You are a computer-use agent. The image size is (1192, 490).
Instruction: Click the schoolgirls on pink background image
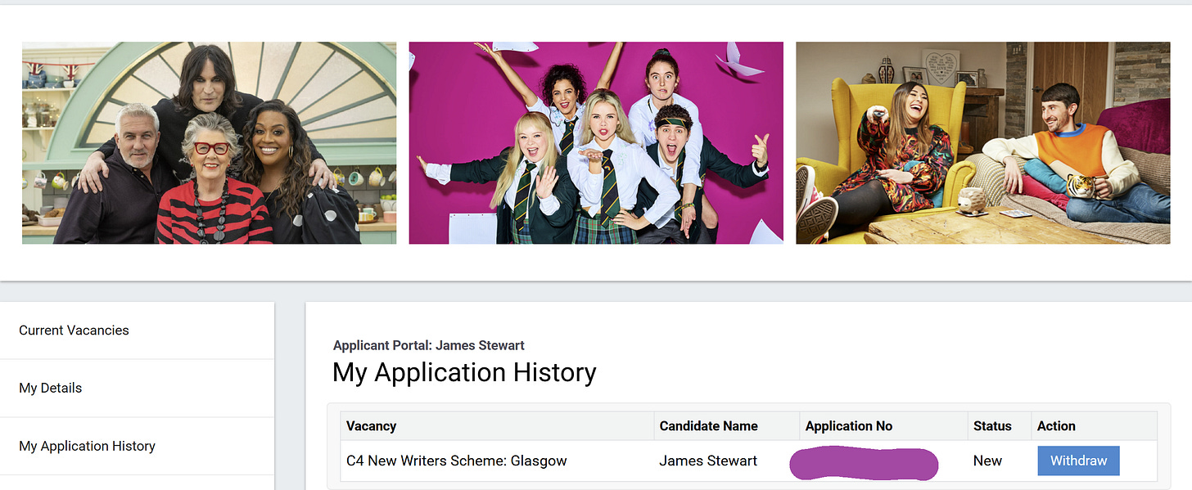[596, 143]
